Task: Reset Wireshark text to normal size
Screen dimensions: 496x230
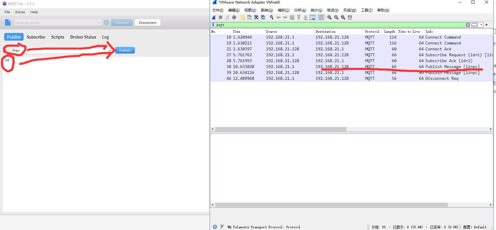Action: (343, 17)
